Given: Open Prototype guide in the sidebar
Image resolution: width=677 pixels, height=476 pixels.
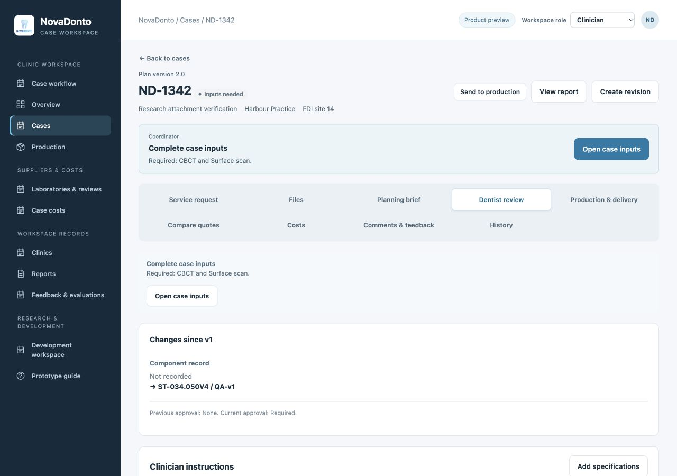Looking at the screenshot, I should [x=60, y=376].
